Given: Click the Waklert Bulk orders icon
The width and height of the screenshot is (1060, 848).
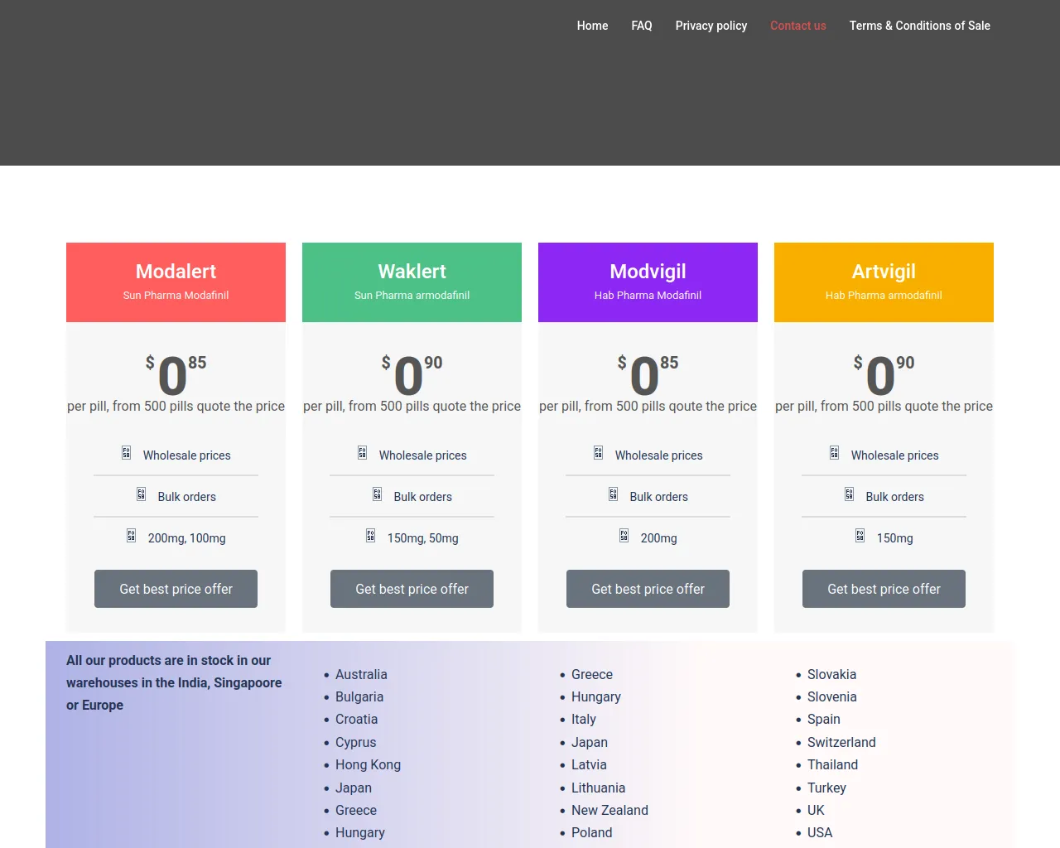Looking at the screenshot, I should coord(377,494).
